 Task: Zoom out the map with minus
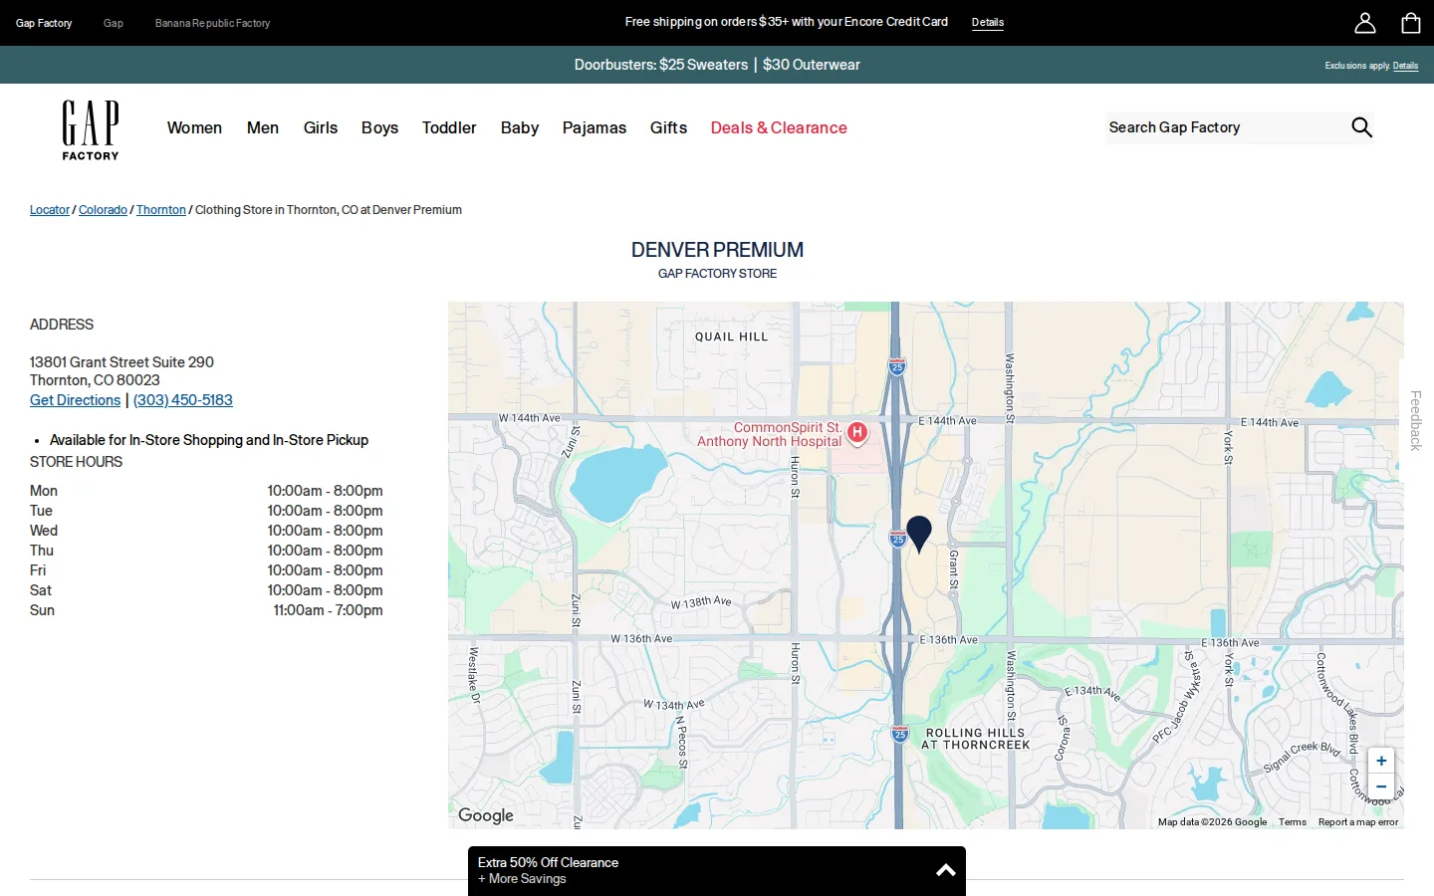click(x=1381, y=786)
